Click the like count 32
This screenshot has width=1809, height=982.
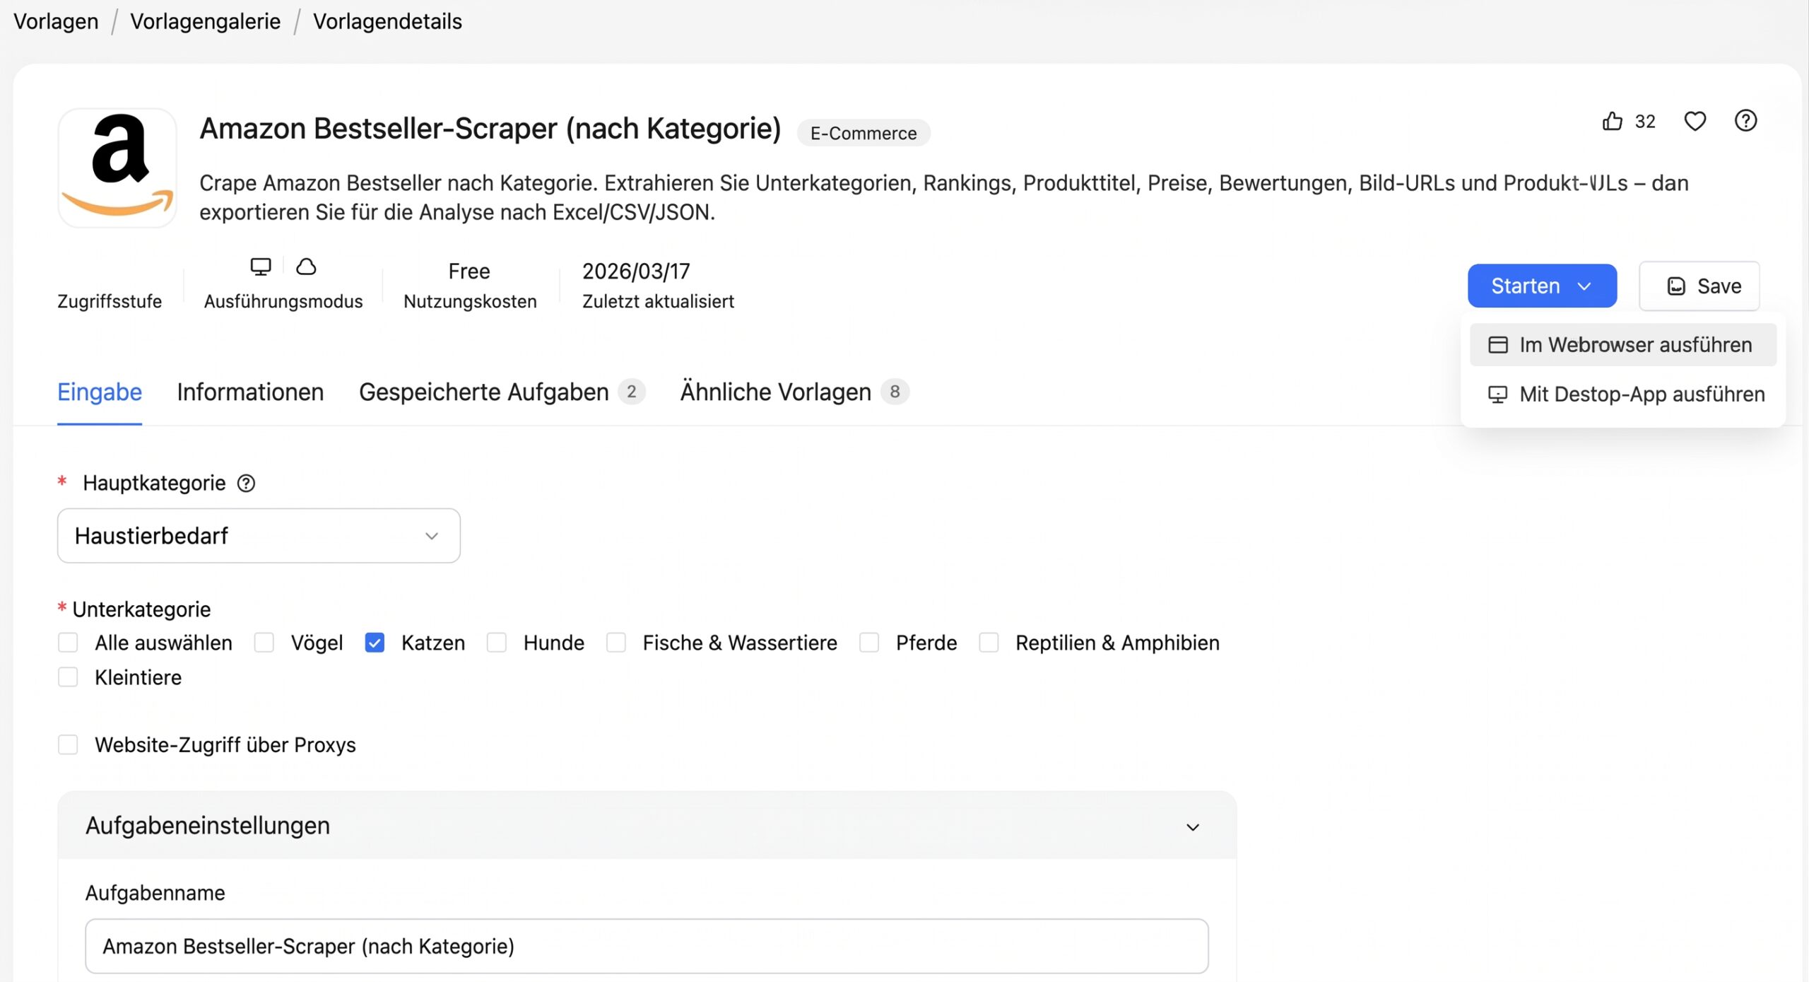(x=1645, y=122)
